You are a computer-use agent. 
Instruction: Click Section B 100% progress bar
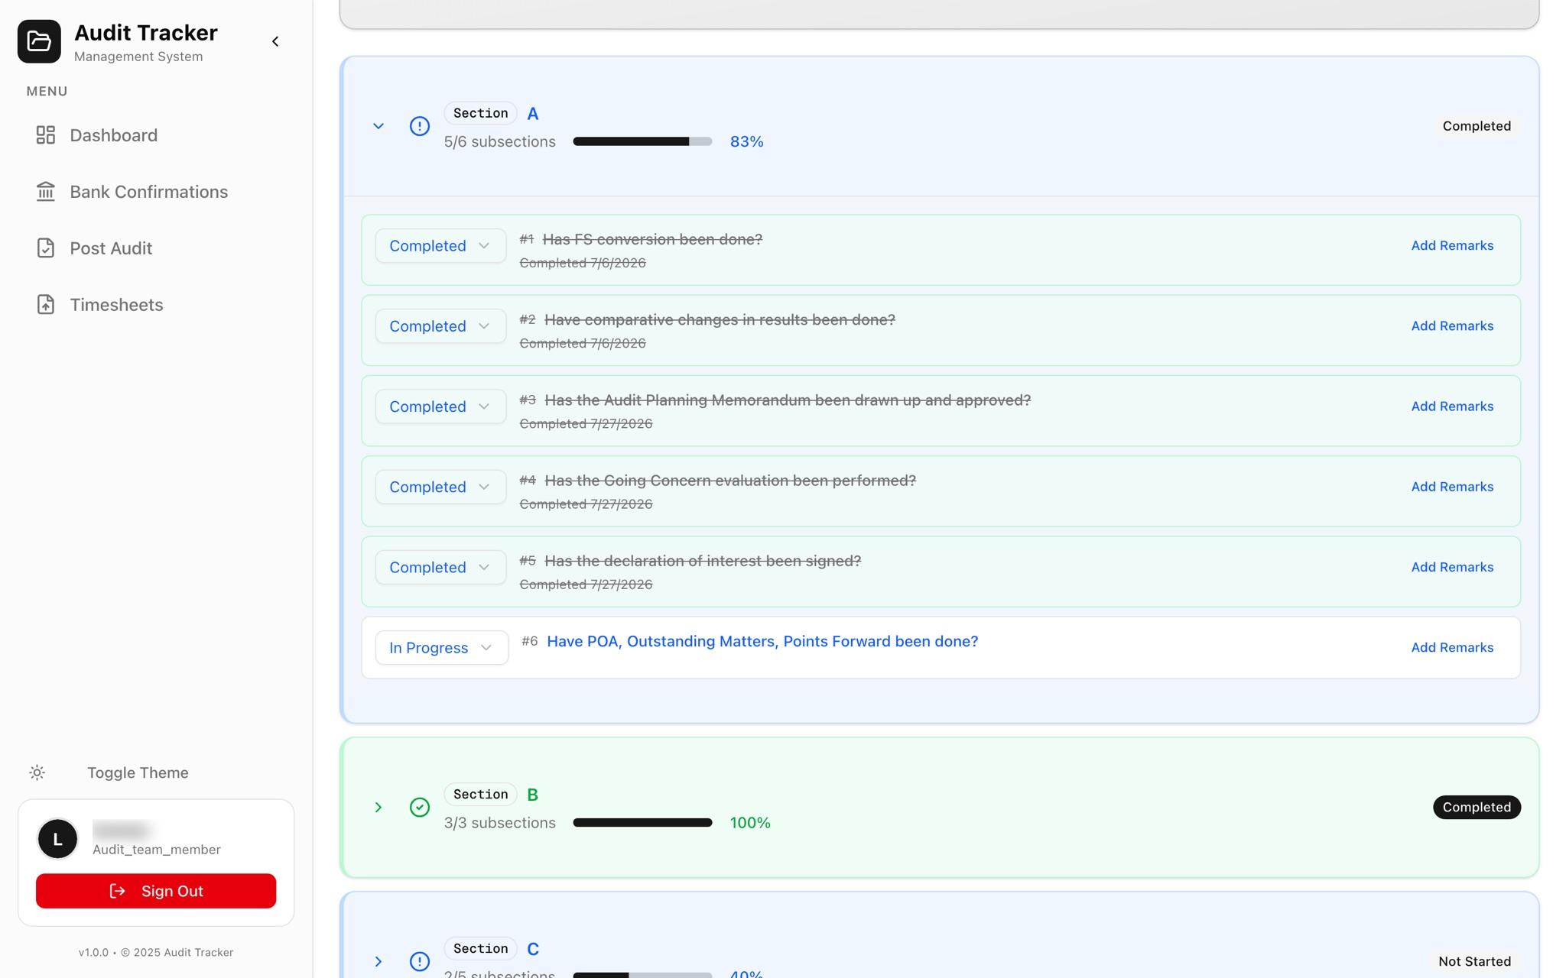(x=642, y=823)
